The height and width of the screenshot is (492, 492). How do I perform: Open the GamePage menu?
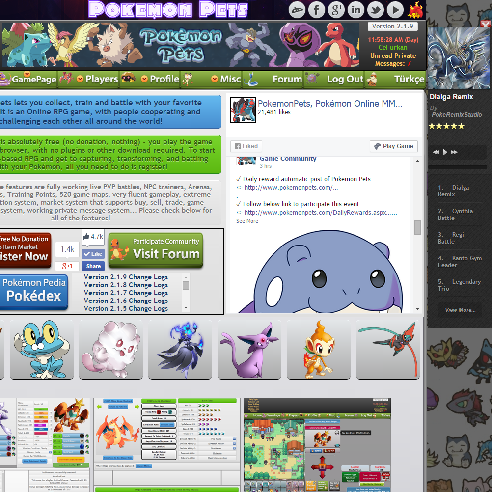pos(29,79)
